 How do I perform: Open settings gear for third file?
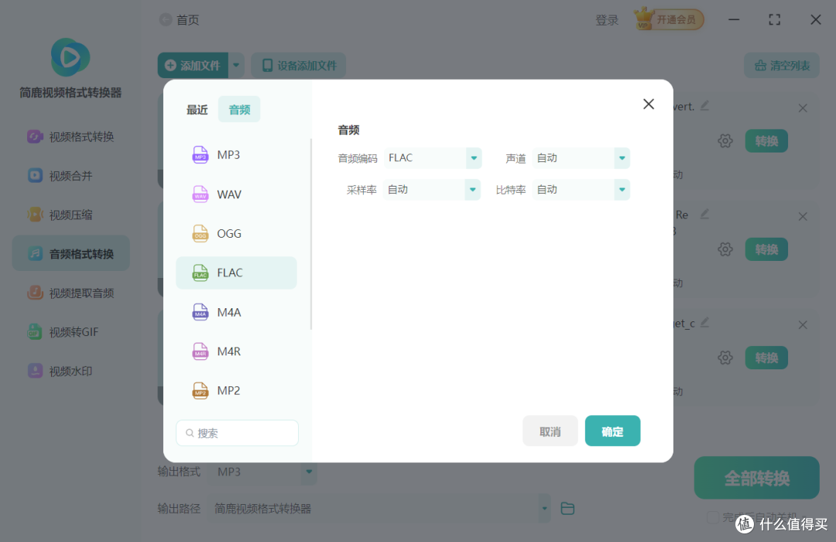[x=725, y=358]
